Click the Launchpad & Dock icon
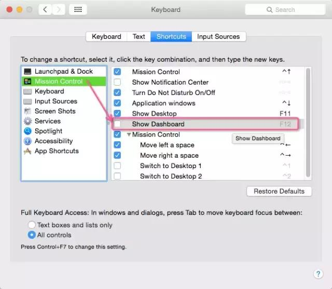The height and width of the screenshot is (289, 332). pyautogui.click(x=27, y=72)
